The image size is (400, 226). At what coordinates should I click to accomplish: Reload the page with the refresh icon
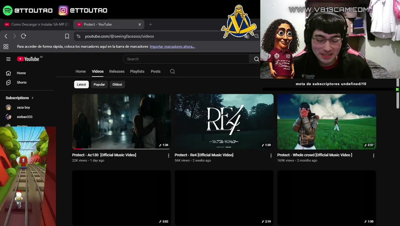pos(24,36)
